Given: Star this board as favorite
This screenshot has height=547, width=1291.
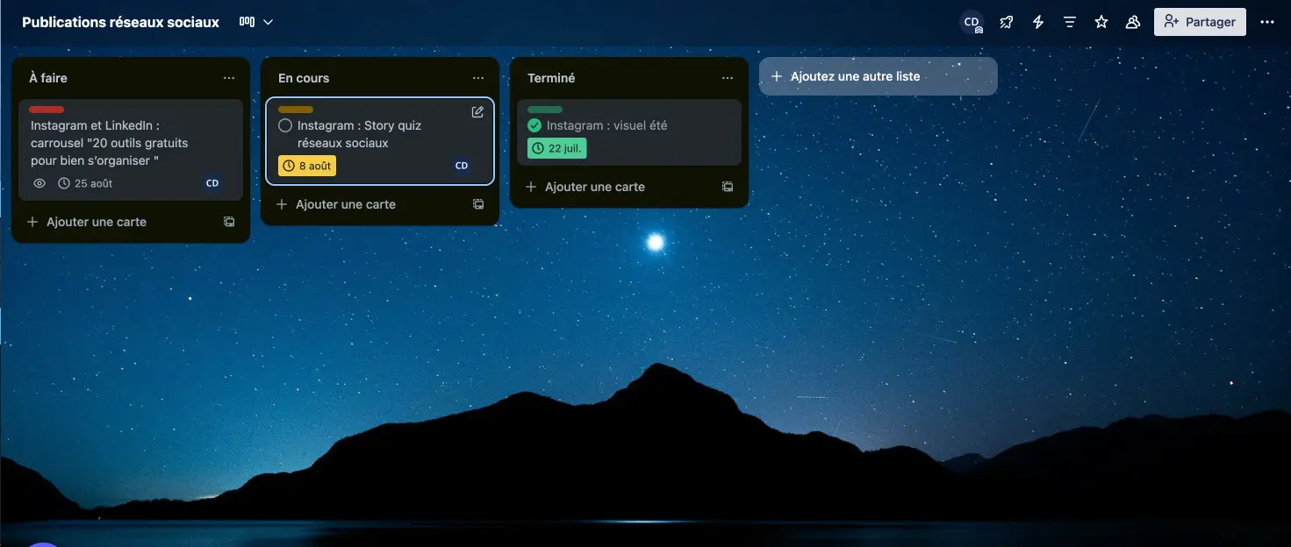Looking at the screenshot, I should coord(1101,22).
